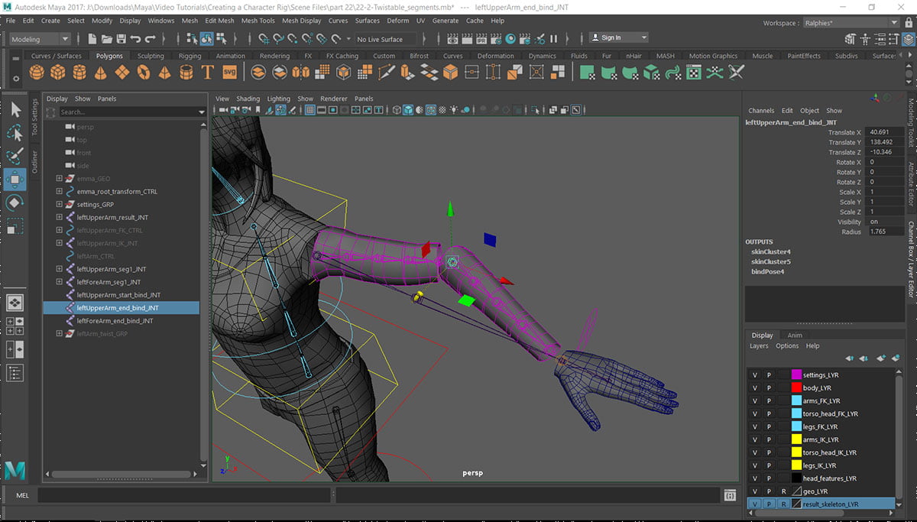Viewport: 917px width, 522px height.
Task: Expand the emma_GEO node in Outliner
Action: click(x=60, y=179)
